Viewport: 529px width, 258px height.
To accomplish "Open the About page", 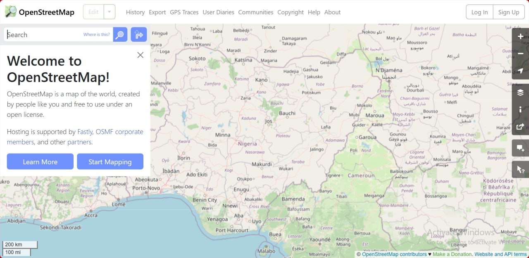I will click(x=332, y=12).
